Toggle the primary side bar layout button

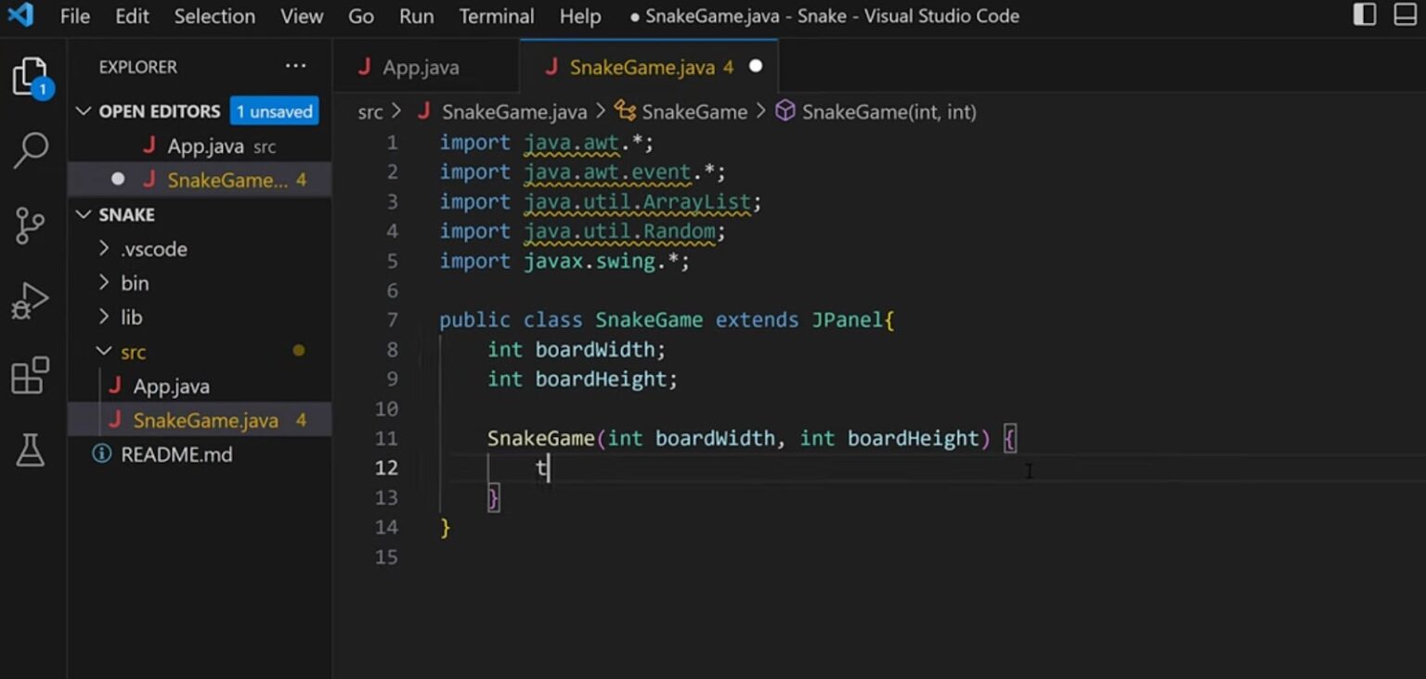pos(1364,15)
